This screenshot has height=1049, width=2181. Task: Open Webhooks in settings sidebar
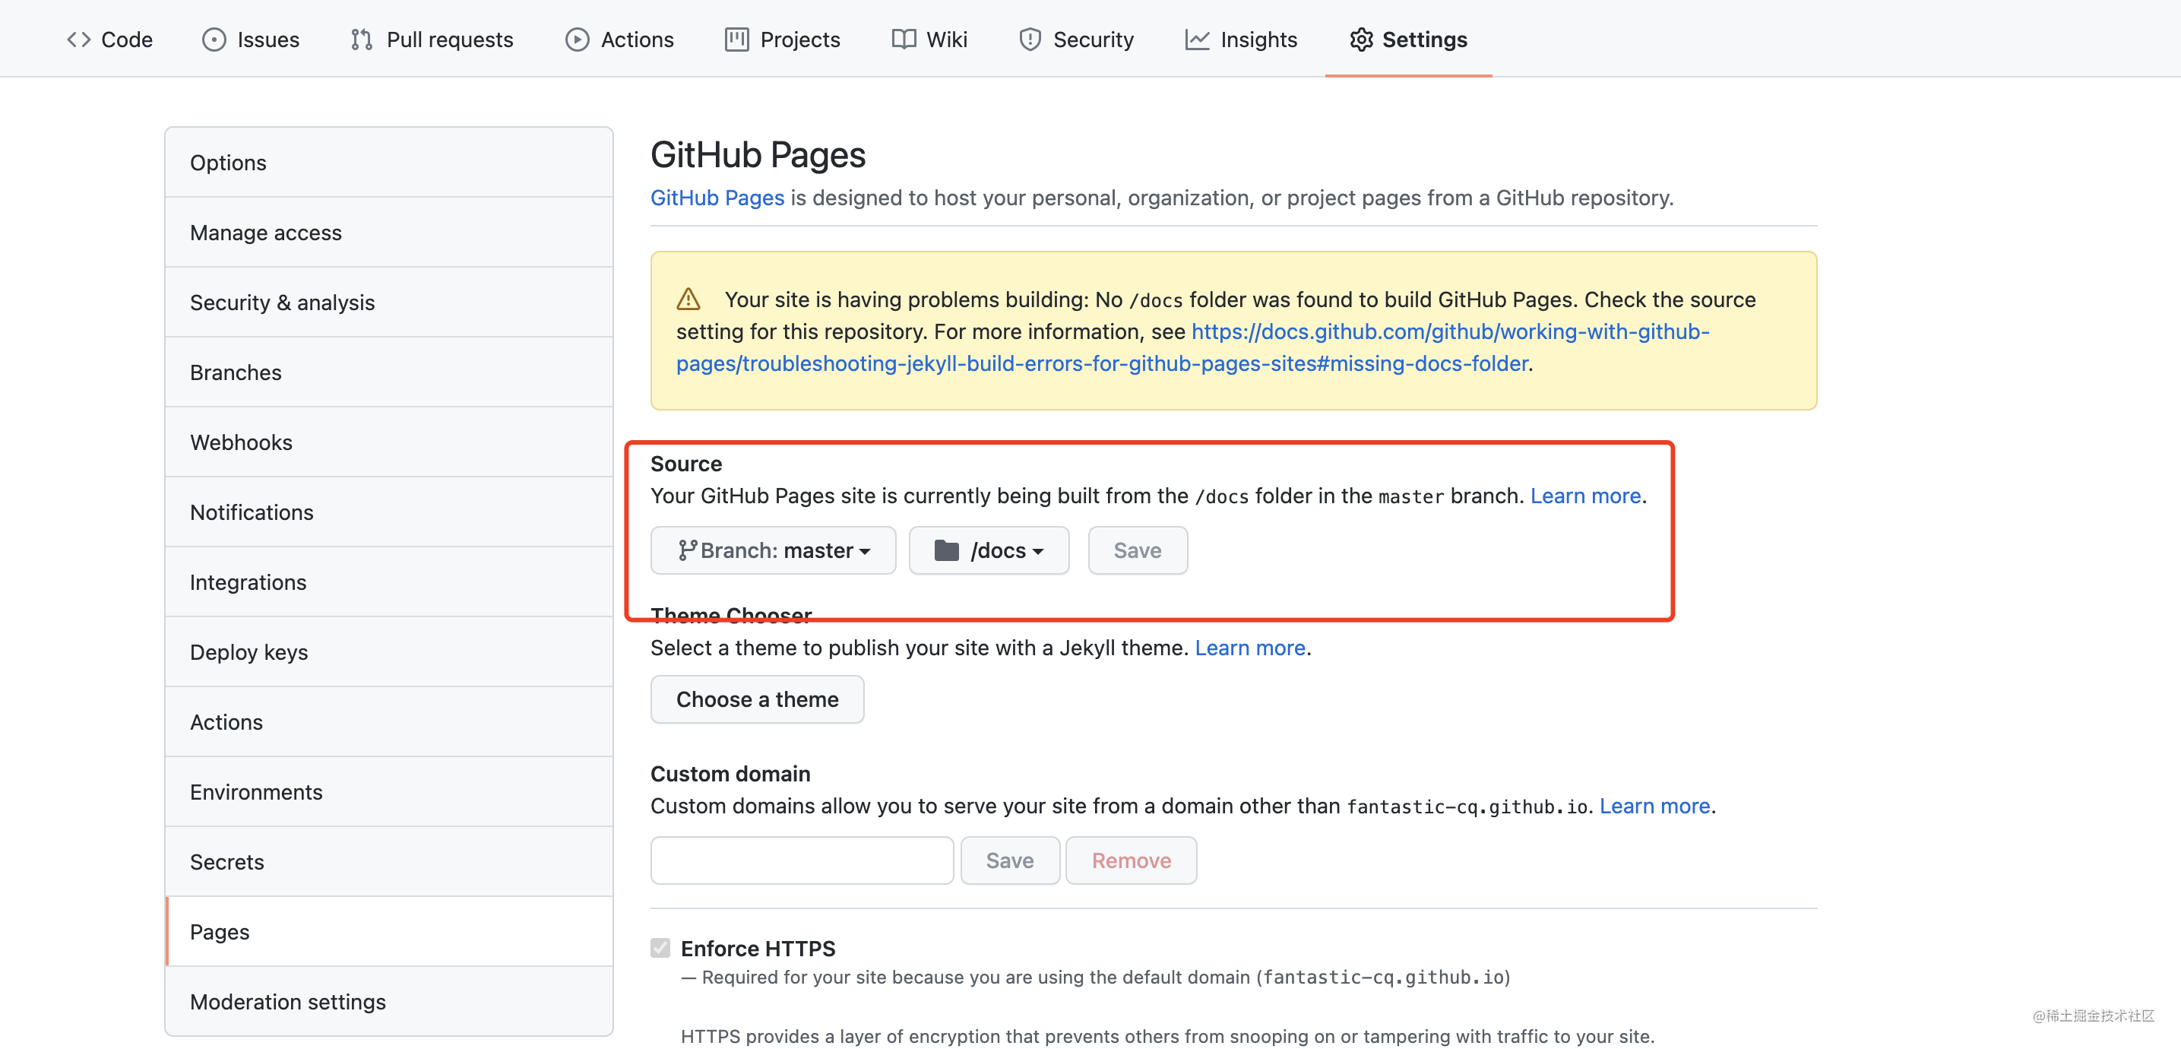pos(242,442)
